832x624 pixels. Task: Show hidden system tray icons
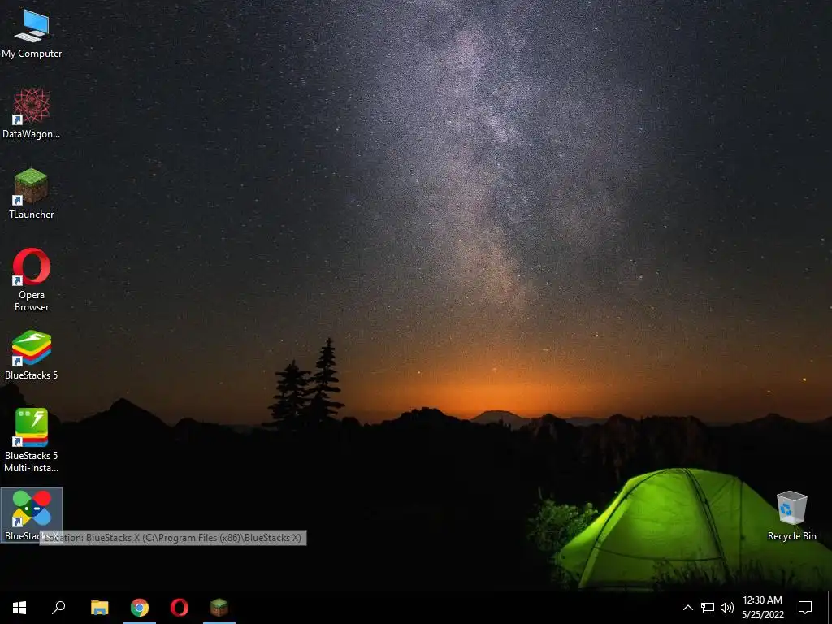[x=687, y=608]
